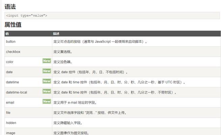Select the 'hidden' value cell

point(28,123)
